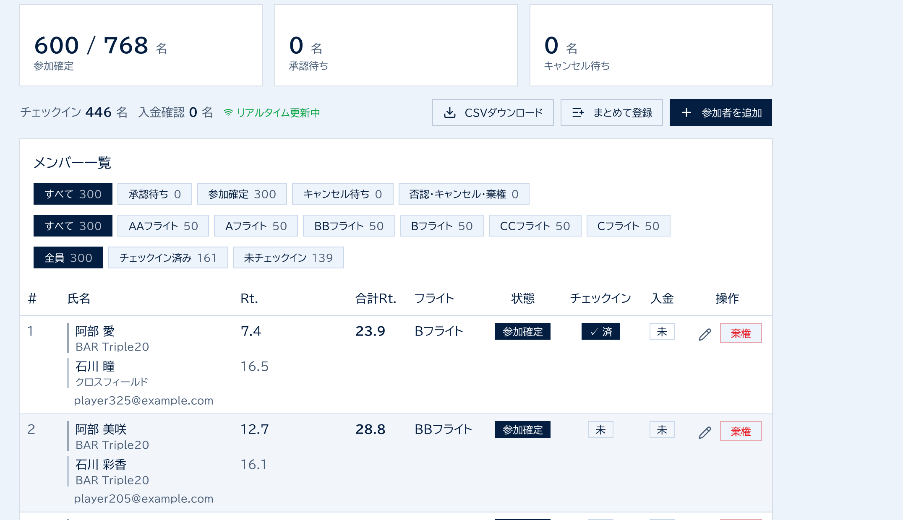903x520 pixels.
Task: Click the pencil edit icon for 阿部 愛
Action: (705, 334)
